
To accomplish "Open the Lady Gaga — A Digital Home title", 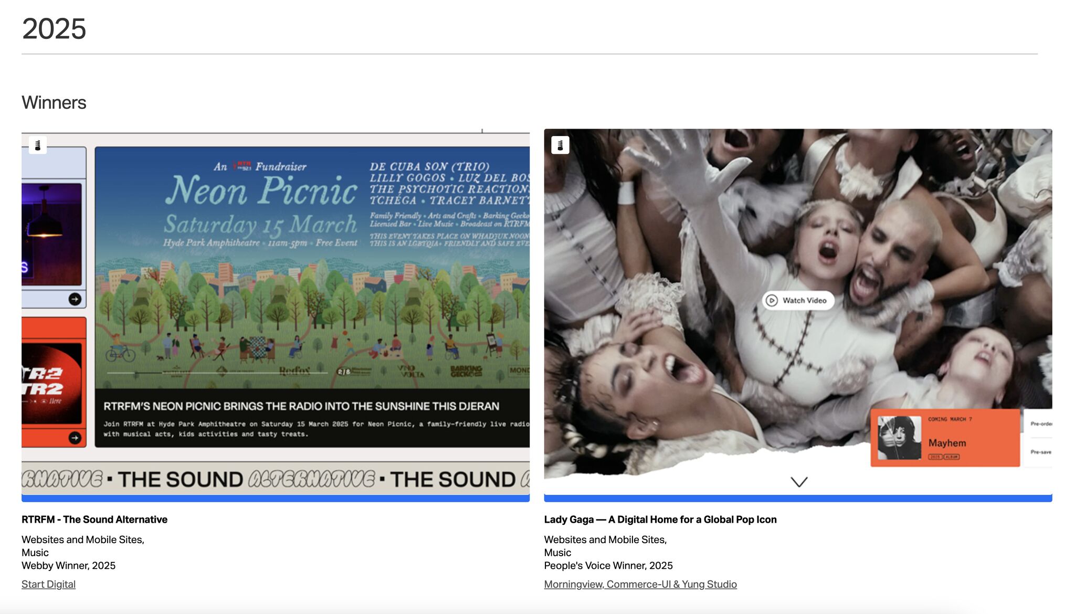I will click(x=660, y=520).
